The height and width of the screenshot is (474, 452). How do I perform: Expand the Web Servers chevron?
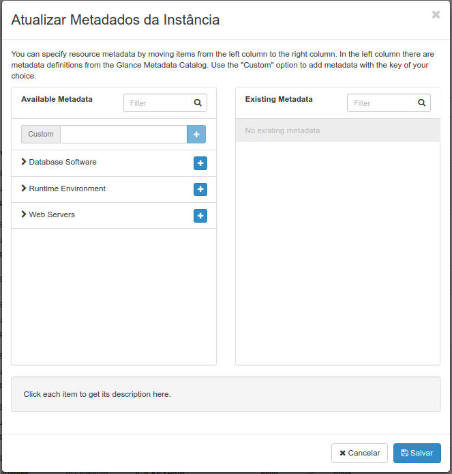(x=24, y=214)
